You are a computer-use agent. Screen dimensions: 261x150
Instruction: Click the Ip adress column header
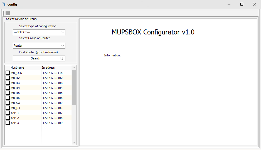coord(48,67)
